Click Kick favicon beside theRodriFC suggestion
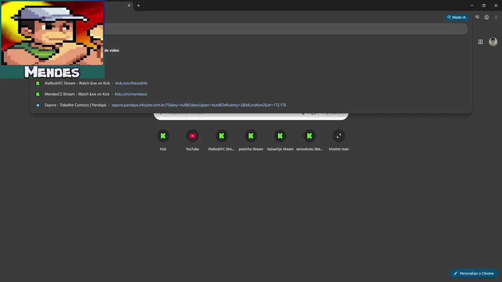 [38, 83]
